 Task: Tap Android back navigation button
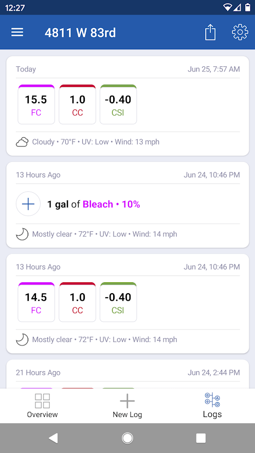tap(53, 438)
